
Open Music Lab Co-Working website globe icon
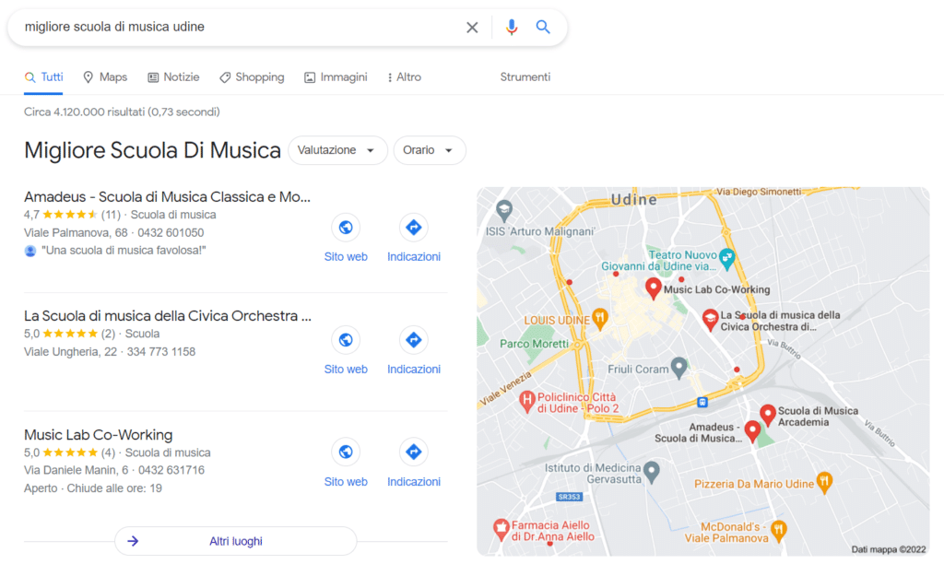click(x=346, y=452)
